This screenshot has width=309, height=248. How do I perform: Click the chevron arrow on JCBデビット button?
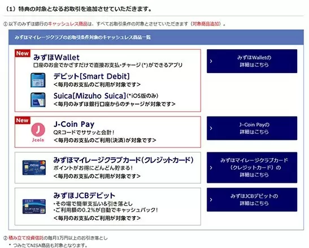coord(211,200)
